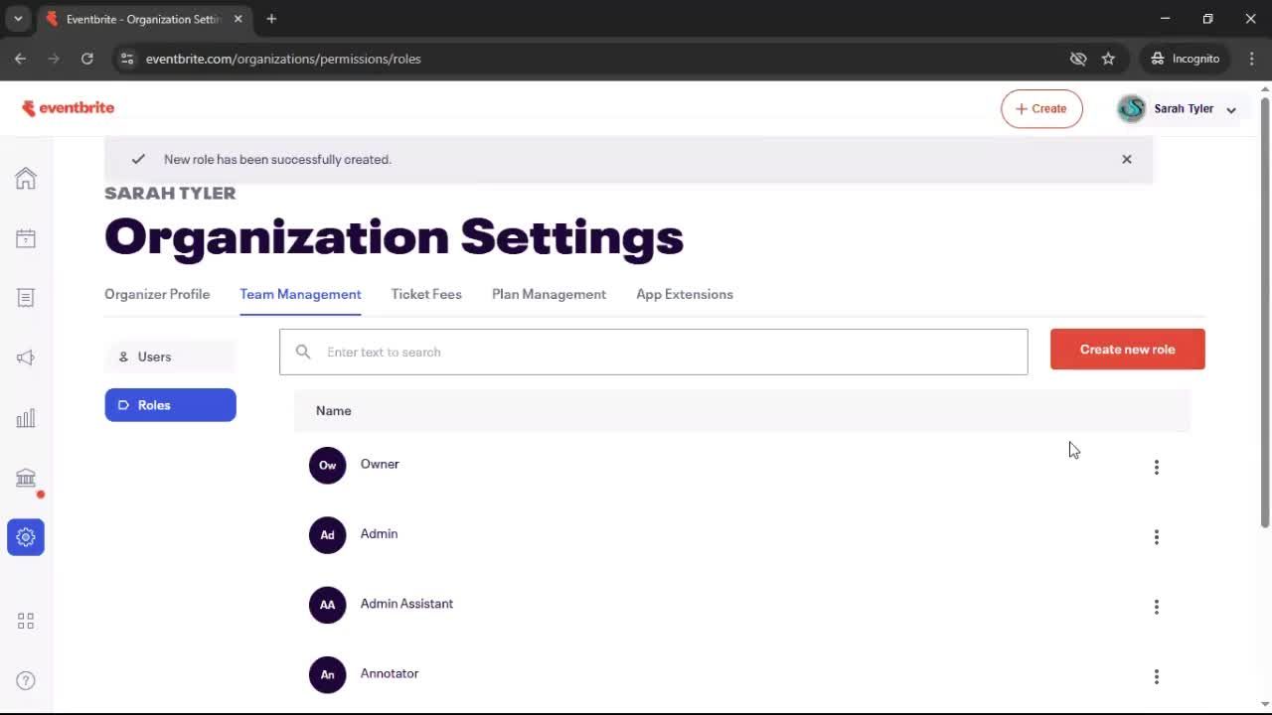Select Roles in the side menu
Screen dimensions: 1272x715
coord(170,405)
